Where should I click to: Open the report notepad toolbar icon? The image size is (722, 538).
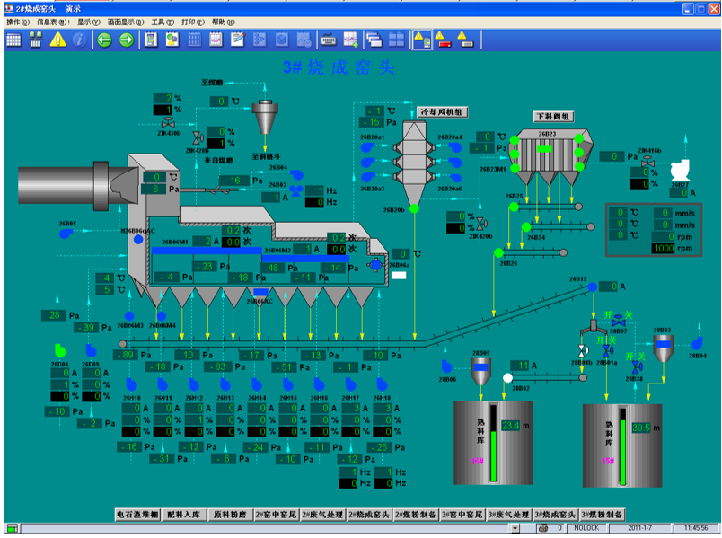(151, 40)
